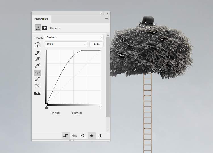Pick the black point eyedropper
This screenshot has height=153, width=213.
(x=37, y=53)
